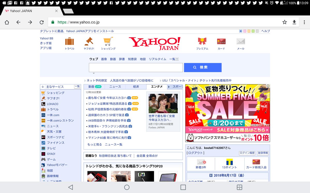Open the ログイン履歴 button

tap(247, 153)
